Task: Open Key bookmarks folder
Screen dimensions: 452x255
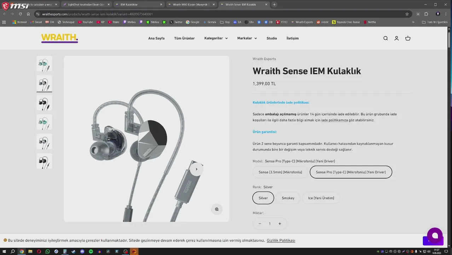Action: tap(225, 22)
